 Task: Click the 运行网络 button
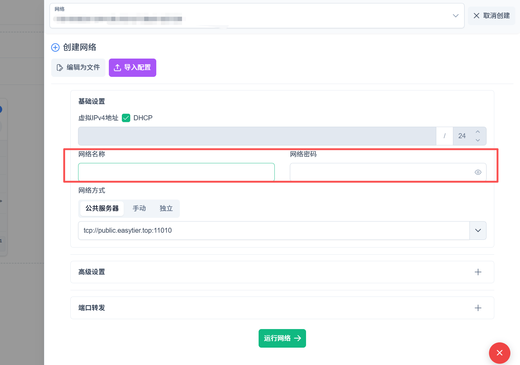pos(282,338)
